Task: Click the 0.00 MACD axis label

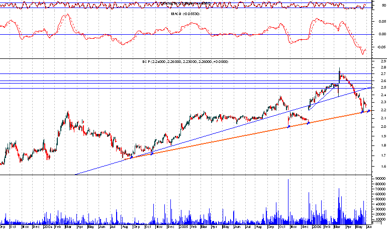Action: (x=382, y=34)
